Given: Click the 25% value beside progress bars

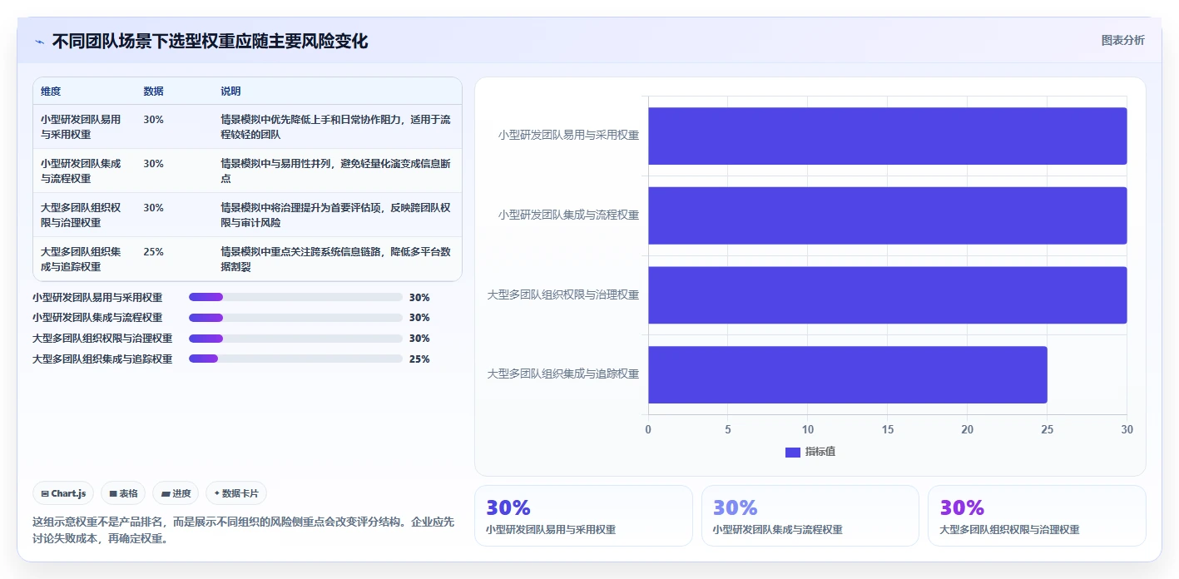Looking at the screenshot, I should [419, 359].
